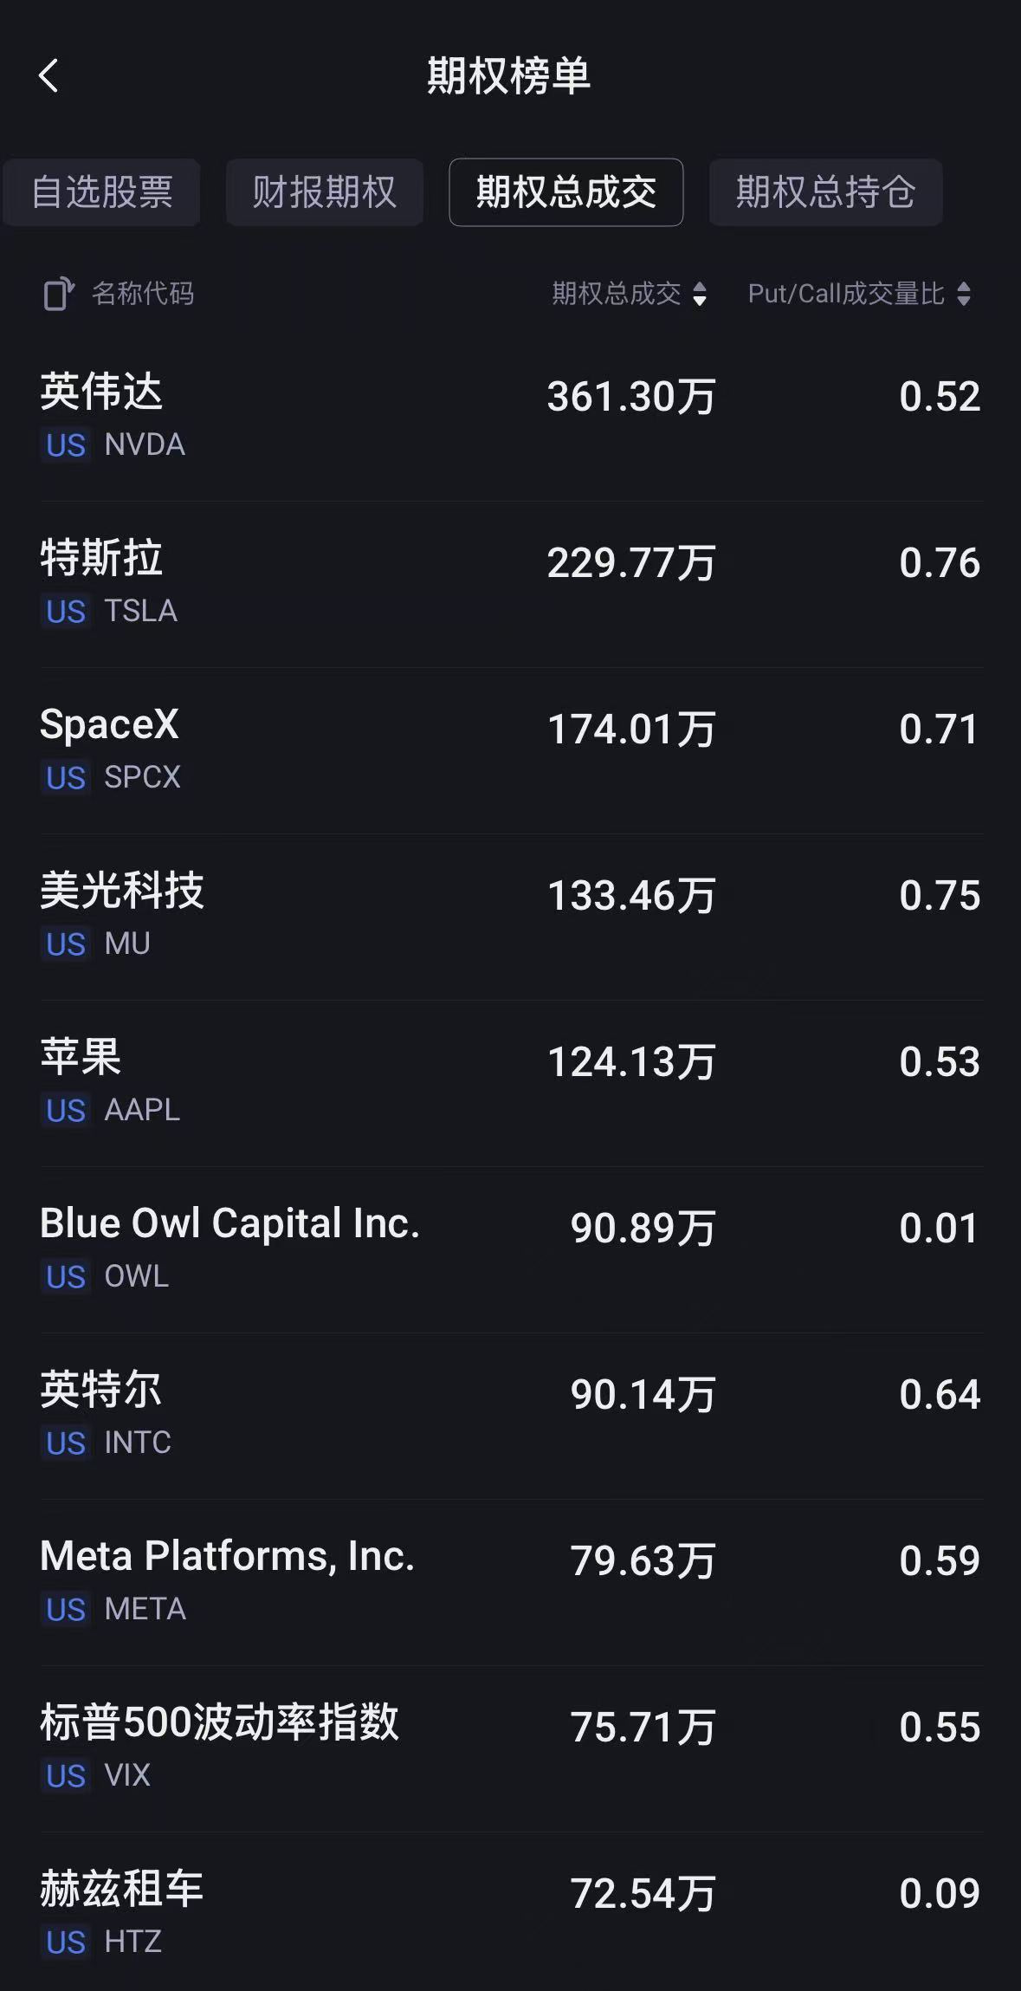
Task: Switch to 自选股票 tab
Action: pyautogui.click(x=102, y=191)
